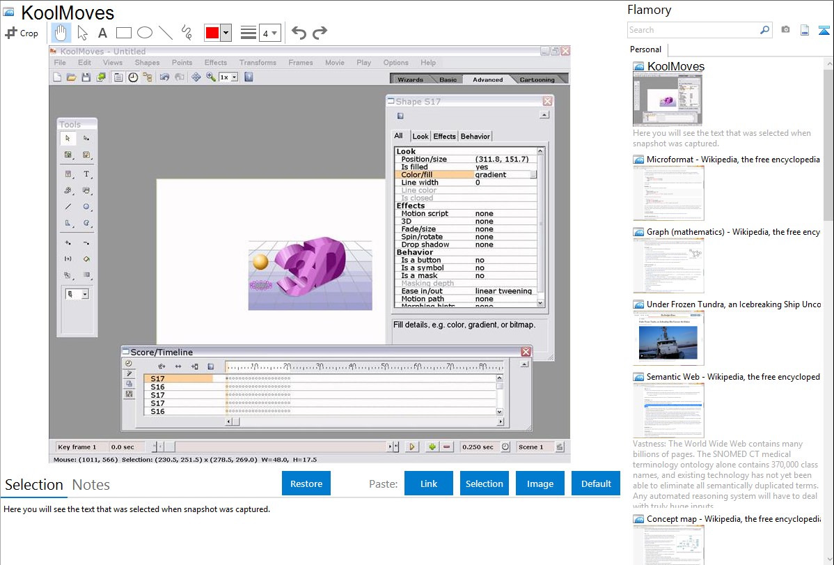Click the help icon in KoolMoves toolbar
Viewport: 834px width, 565px height.
click(x=249, y=77)
